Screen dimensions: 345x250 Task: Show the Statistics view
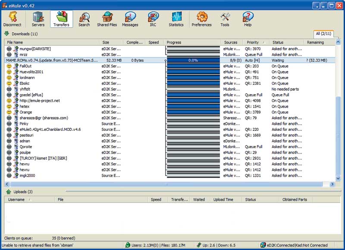tap(176, 19)
